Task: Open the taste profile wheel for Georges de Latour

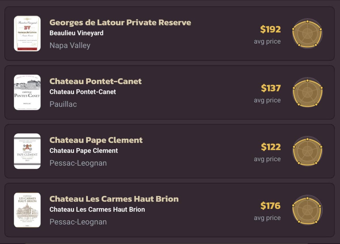Action: (307, 33)
